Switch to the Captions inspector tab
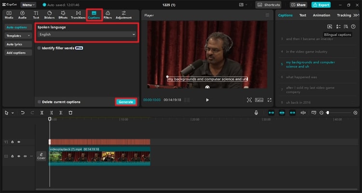The width and height of the screenshot is (362, 193). pyautogui.click(x=285, y=15)
